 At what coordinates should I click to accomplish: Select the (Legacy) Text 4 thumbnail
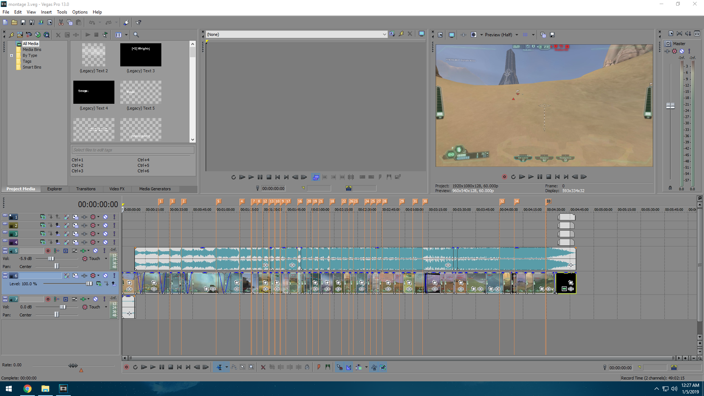tap(94, 92)
